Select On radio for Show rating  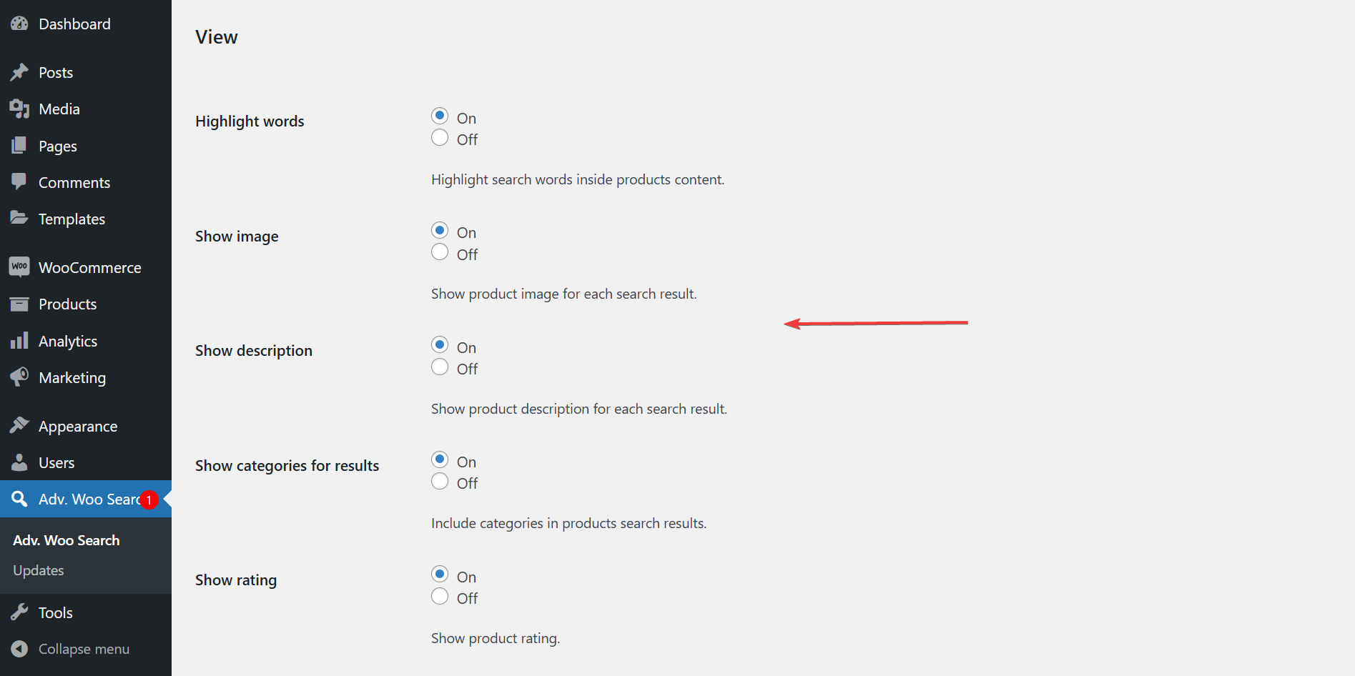click(x=440, y=575)
